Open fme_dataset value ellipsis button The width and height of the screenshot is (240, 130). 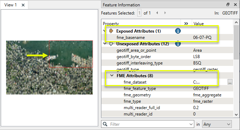(230, 82)
